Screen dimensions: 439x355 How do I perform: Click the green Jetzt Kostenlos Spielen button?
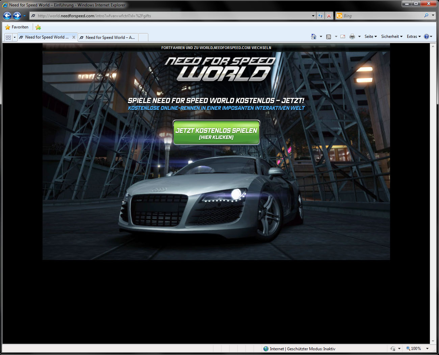216,133
